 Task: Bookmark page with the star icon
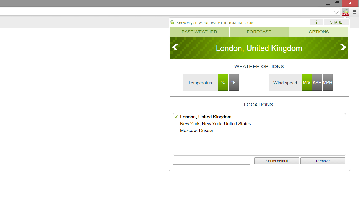point(336,12)
